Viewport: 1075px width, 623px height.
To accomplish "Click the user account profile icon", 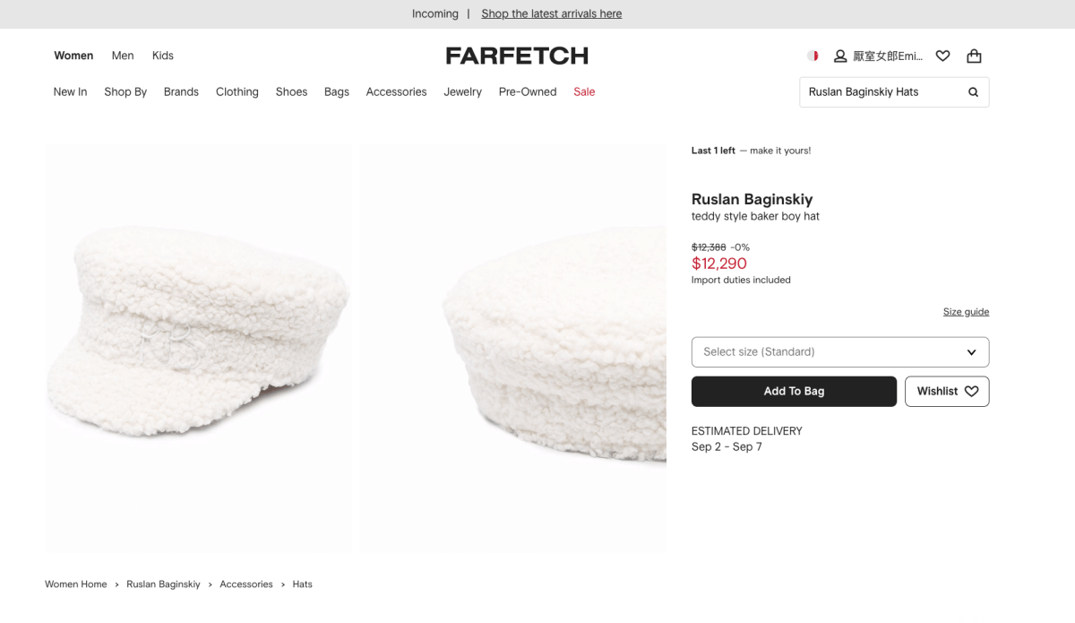I will tap(840, 56).
